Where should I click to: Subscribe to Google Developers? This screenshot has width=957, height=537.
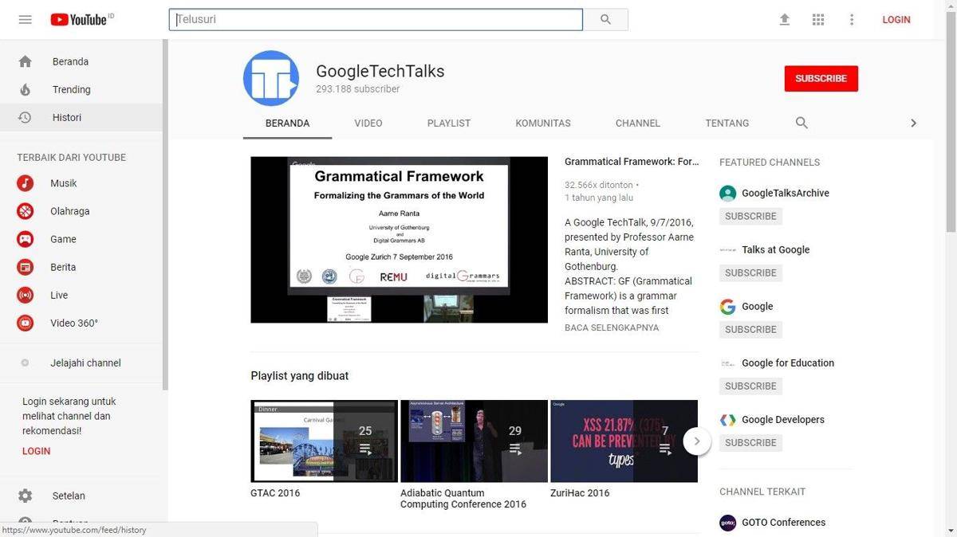click(750, 442)
